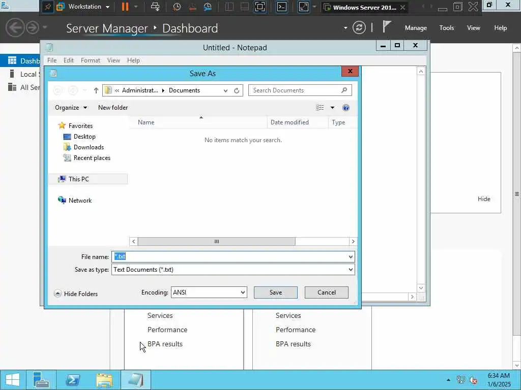The image size is (521, 390).
Task: Click the Save button
Action: 276,292
